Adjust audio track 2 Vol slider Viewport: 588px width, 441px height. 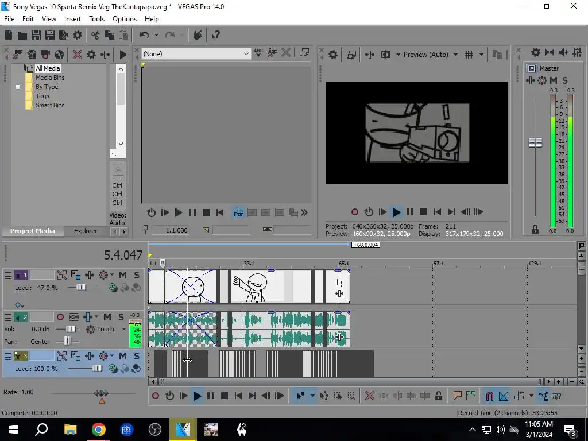point(71,329)
